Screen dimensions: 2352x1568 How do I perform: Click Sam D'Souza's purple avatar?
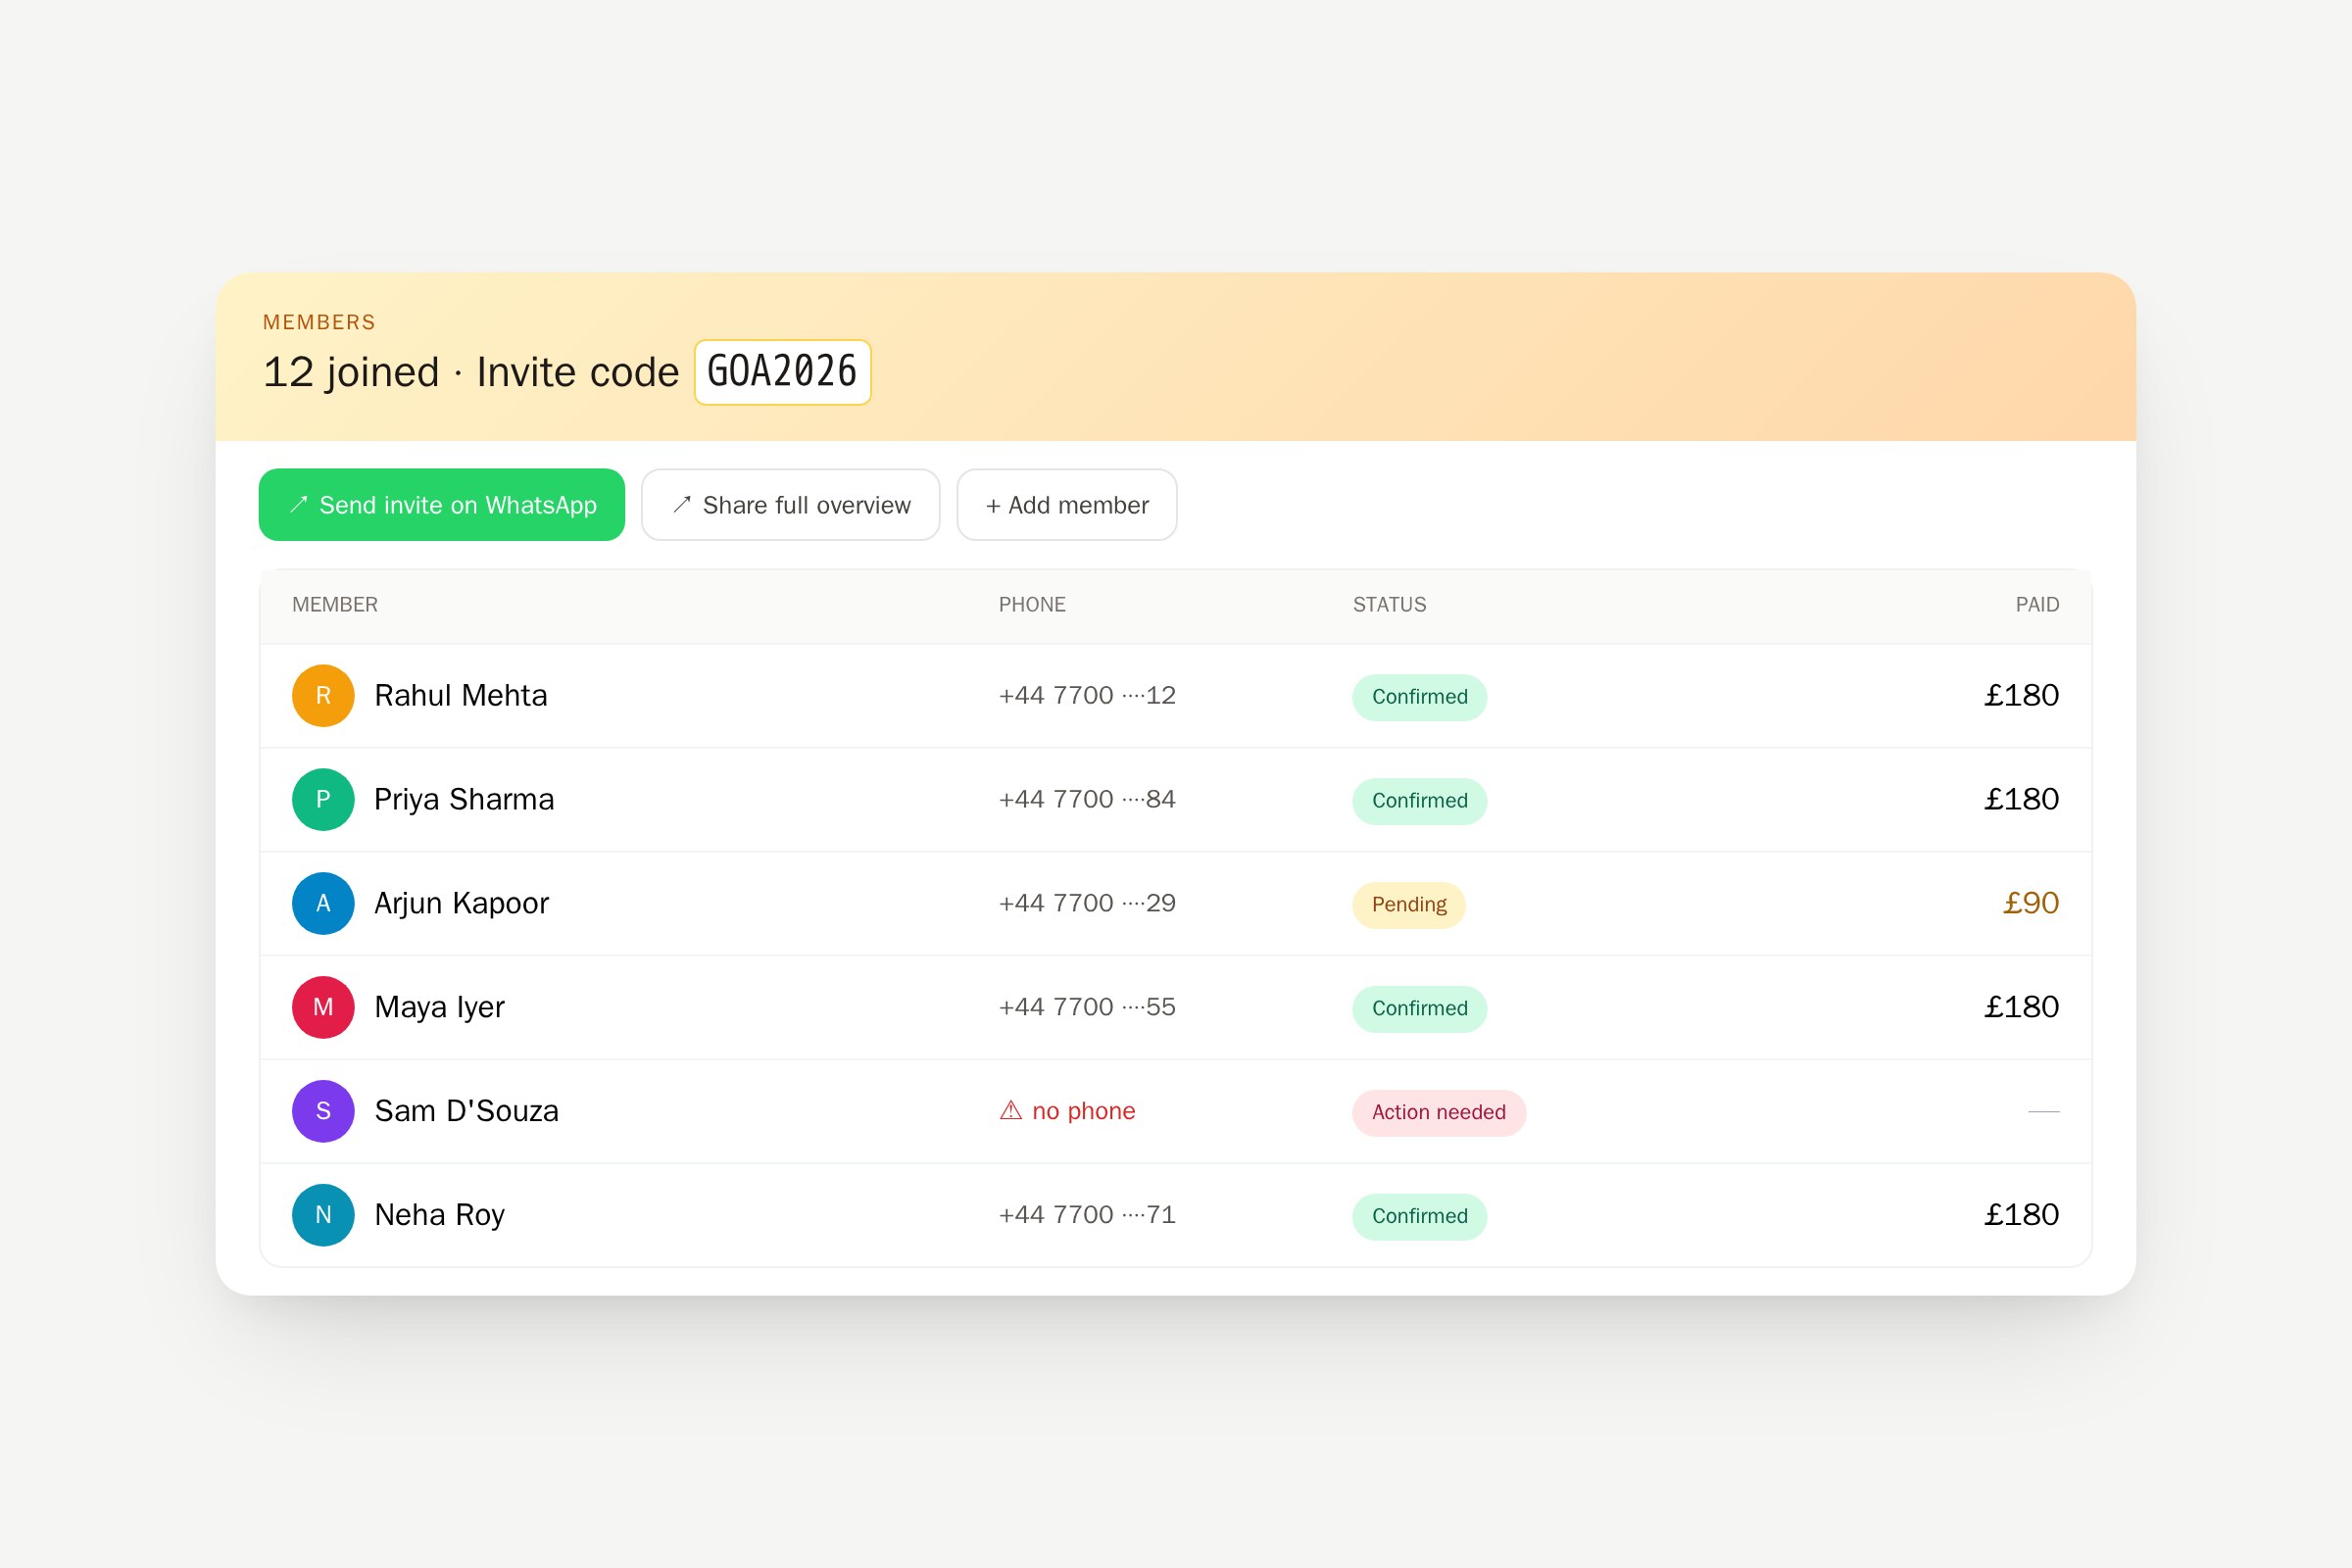tap(323, 1112)
